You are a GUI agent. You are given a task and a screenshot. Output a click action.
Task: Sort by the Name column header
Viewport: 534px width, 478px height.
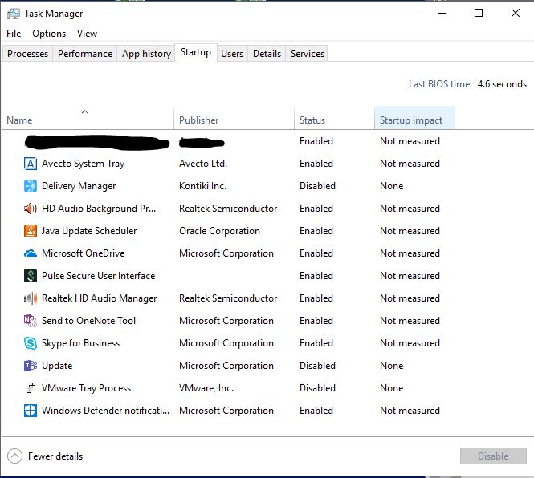(88, 118)
